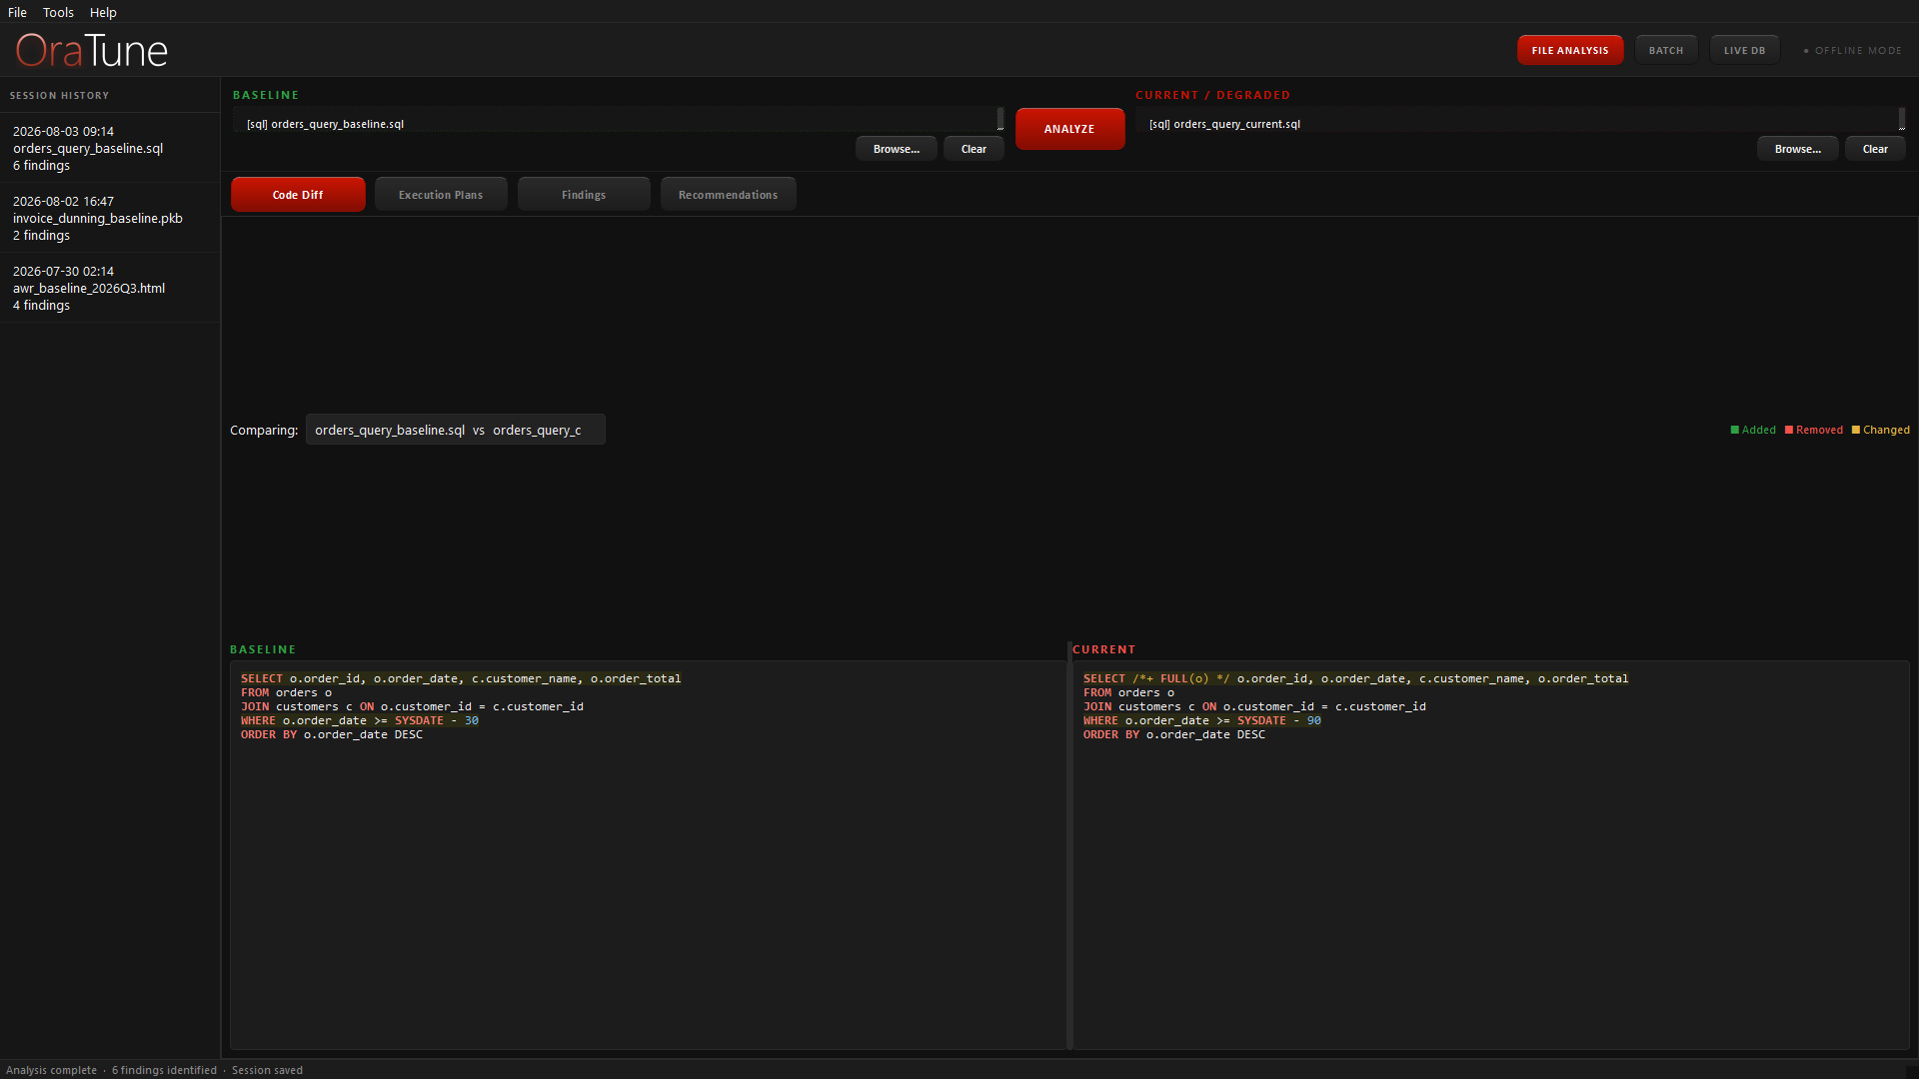1919x1079 pixels.
Task: Click the FULL(o) hint in Current code
Action: point(1180,678)
